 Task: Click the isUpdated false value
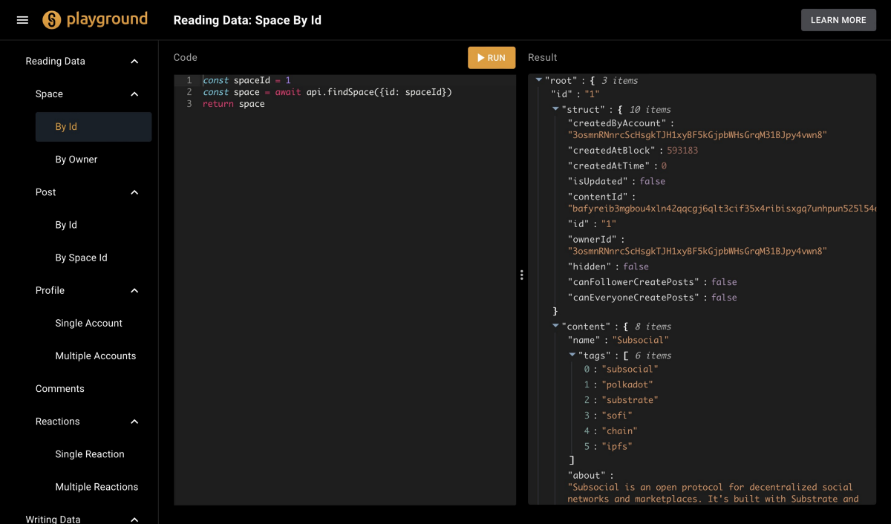pyautogui.click(x=653, y=181)
